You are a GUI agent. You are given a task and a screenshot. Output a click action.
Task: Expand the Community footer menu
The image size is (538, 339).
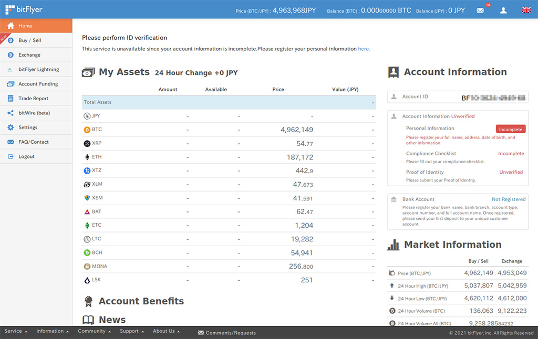(95, 331)
